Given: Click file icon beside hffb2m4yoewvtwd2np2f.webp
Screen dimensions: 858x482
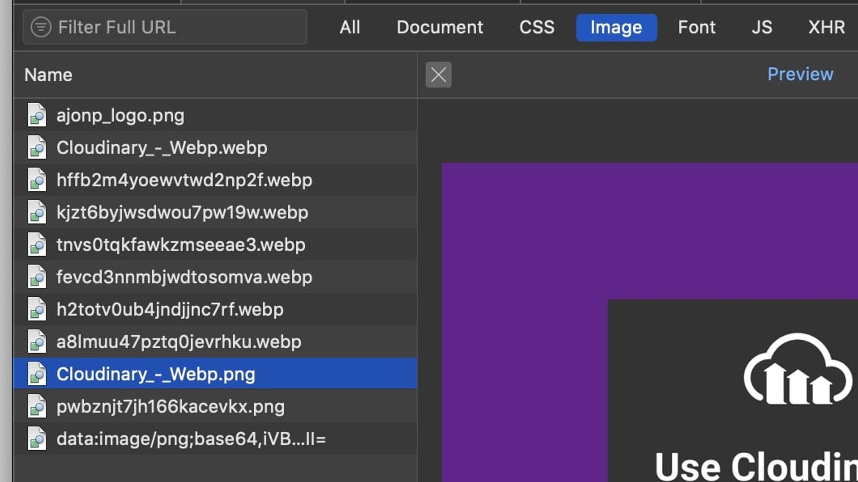Looking at the screenshot, I should [37, 180].
